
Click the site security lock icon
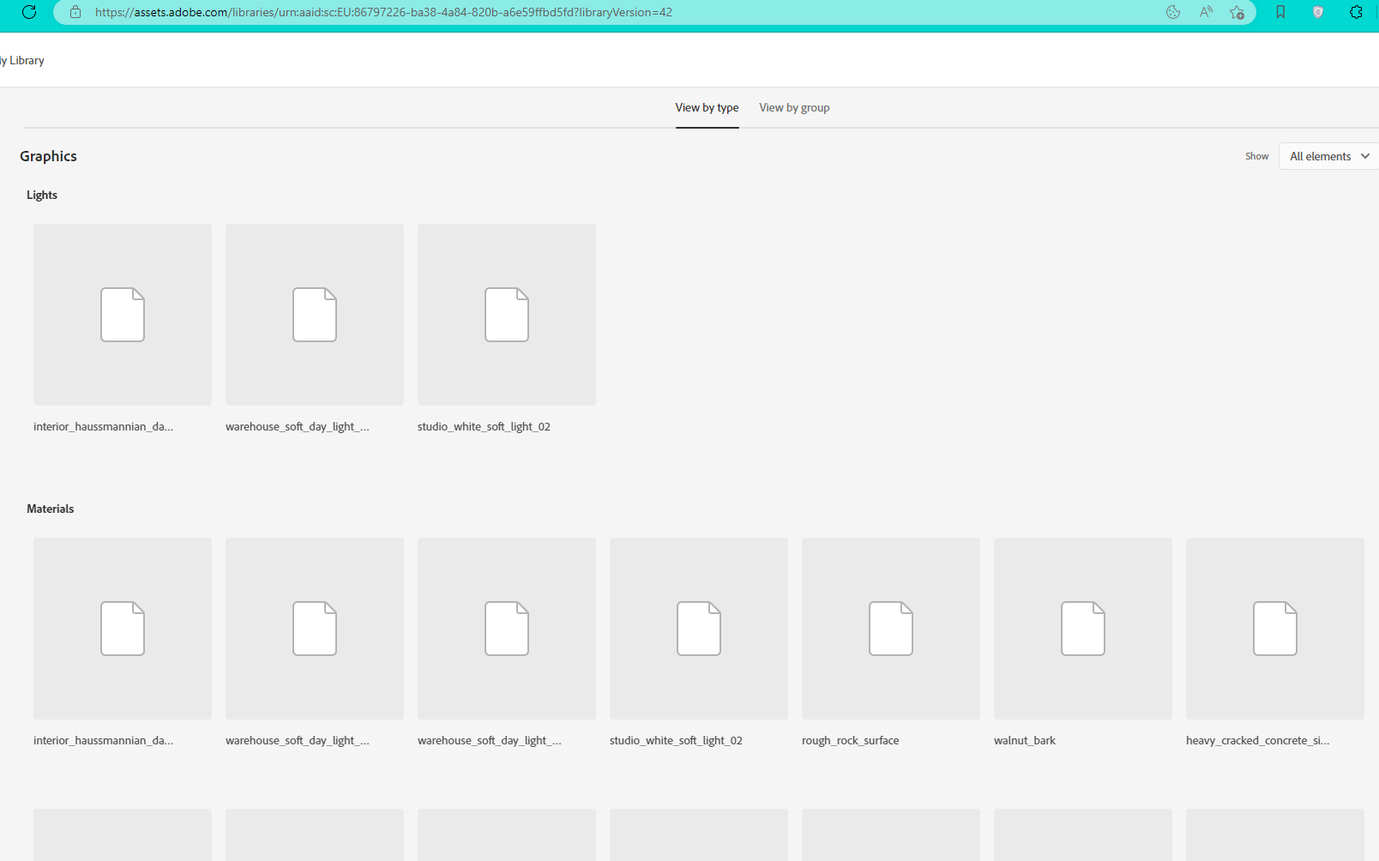click(x=75, y=13)
